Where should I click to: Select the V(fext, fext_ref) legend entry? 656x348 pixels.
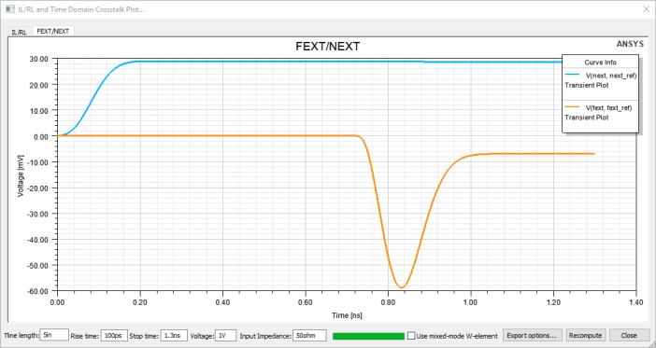point(608,108)
